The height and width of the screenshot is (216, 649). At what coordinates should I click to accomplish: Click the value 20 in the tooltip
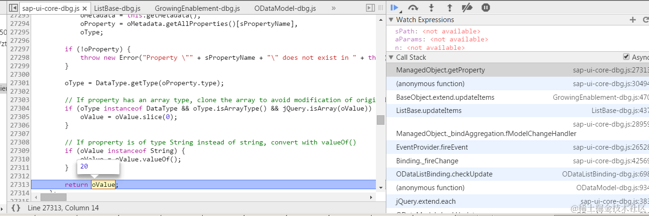[84, 167]
